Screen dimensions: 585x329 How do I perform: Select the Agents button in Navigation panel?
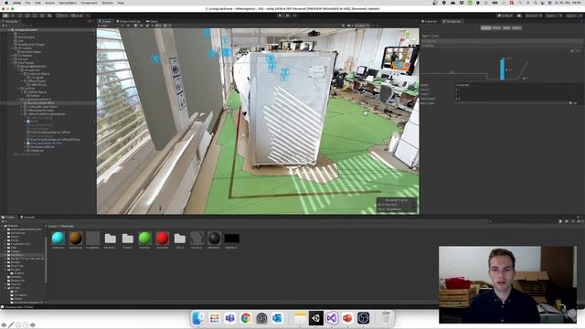[x=485, y=28]
